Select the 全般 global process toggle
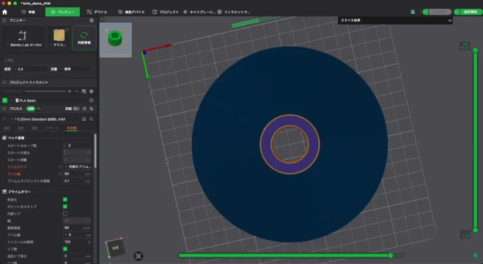This screenshot has width=483, height=264. 31,109
